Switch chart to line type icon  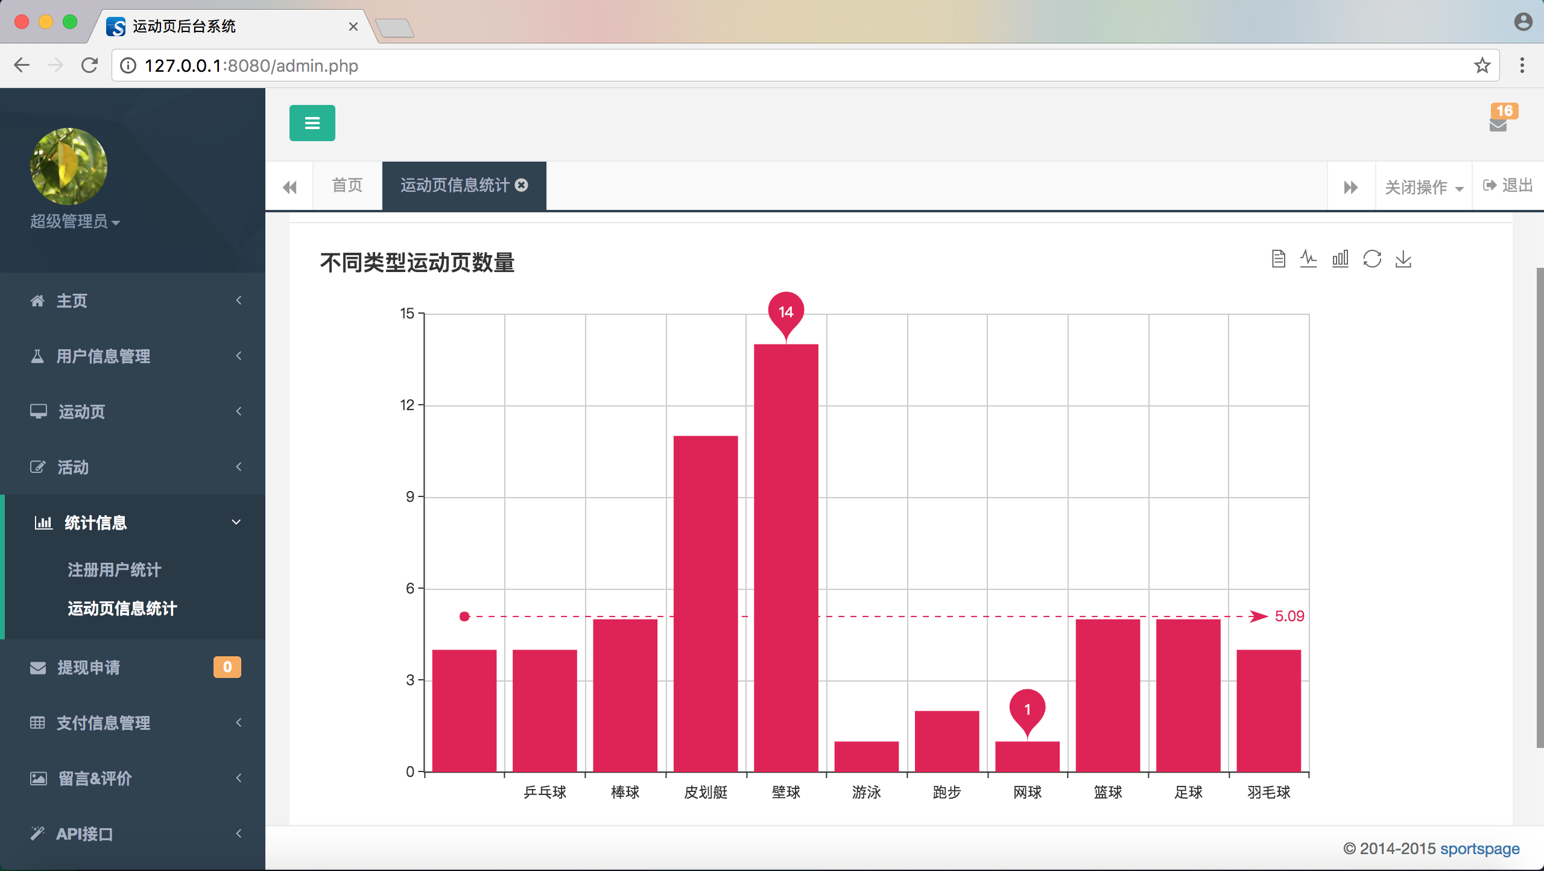pos(1308,259)
